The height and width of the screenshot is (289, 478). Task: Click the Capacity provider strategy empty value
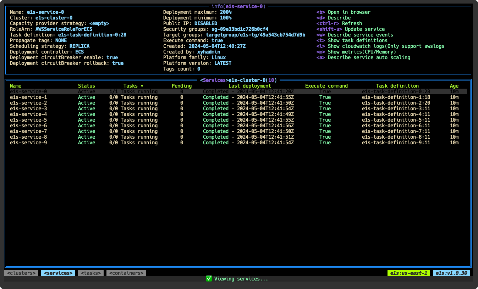point(99,23)
